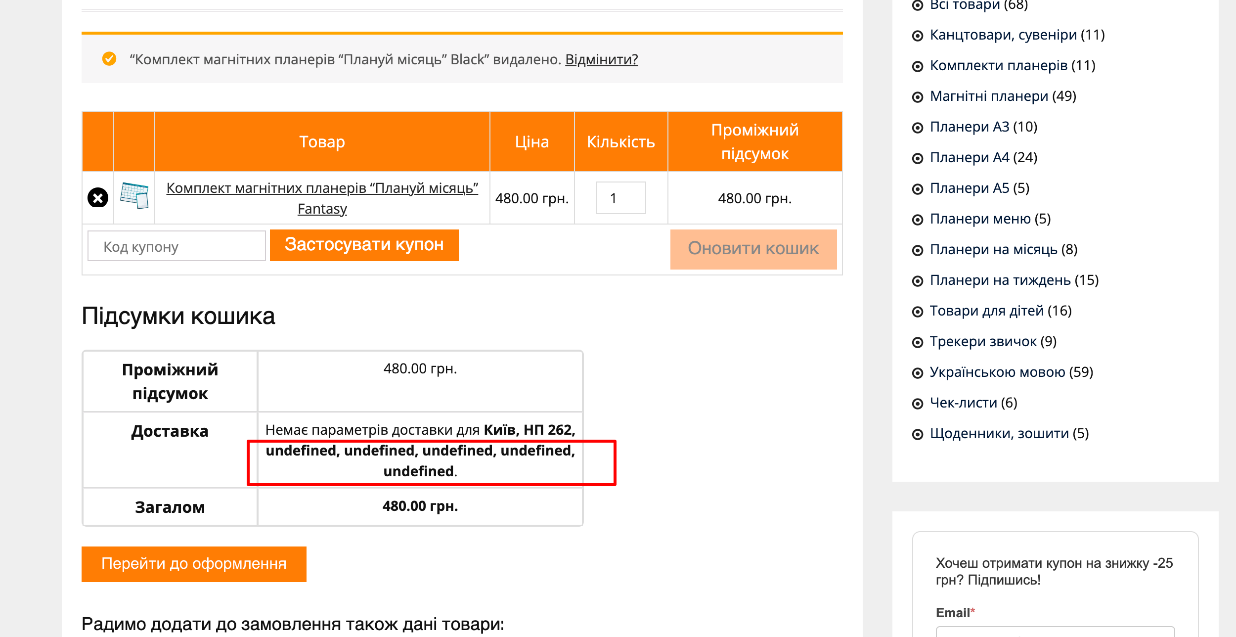
Task: Click bullet icon beside Чек-листи
Action: tap(918, 404)
